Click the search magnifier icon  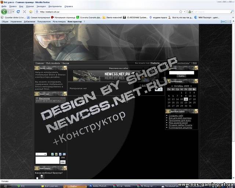[232, 12]
